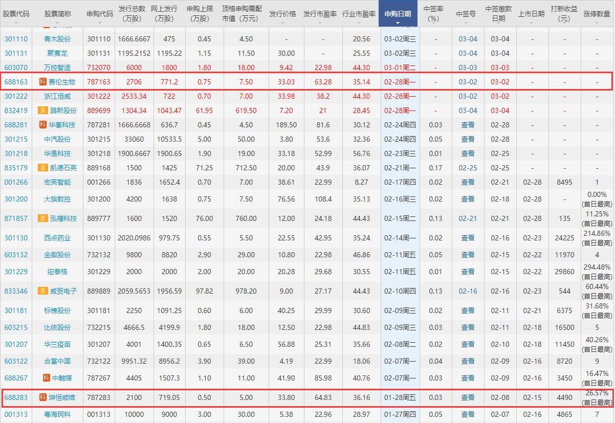The width and height of the screenshot is (615, 423).
Task: Open the 中汽股份 stock name link
Action: [57, 139]
